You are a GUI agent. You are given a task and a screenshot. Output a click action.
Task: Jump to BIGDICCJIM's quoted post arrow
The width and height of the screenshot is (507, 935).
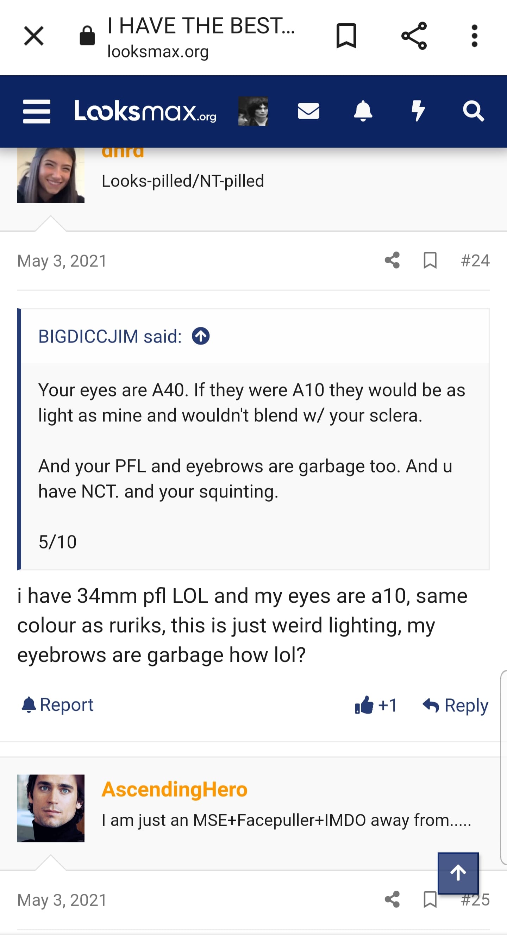click(201, 336)
